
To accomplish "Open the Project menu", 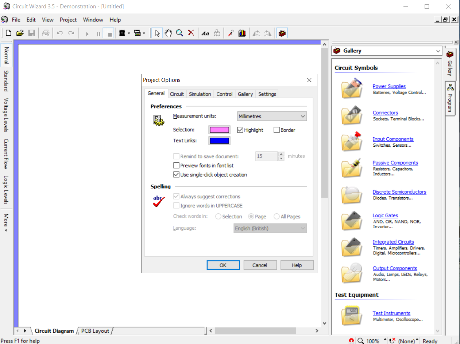I will click(x=68, y=20).
